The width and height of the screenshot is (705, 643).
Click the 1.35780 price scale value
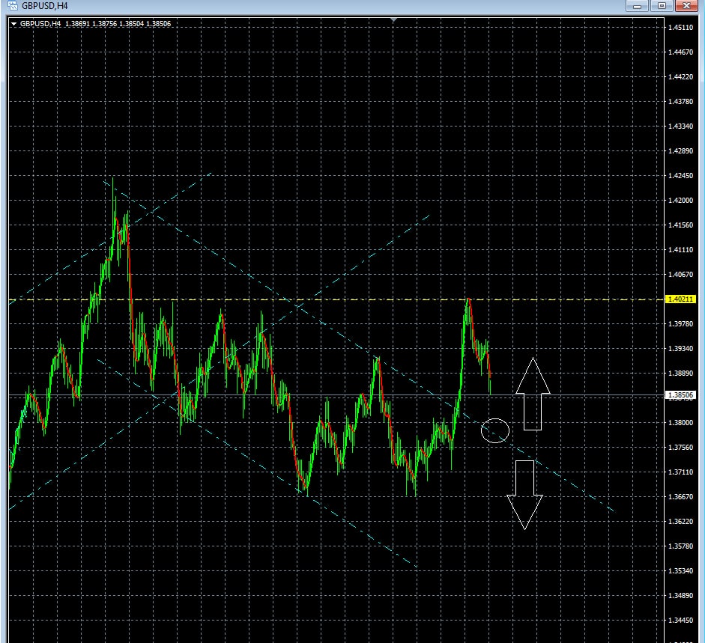680,546
